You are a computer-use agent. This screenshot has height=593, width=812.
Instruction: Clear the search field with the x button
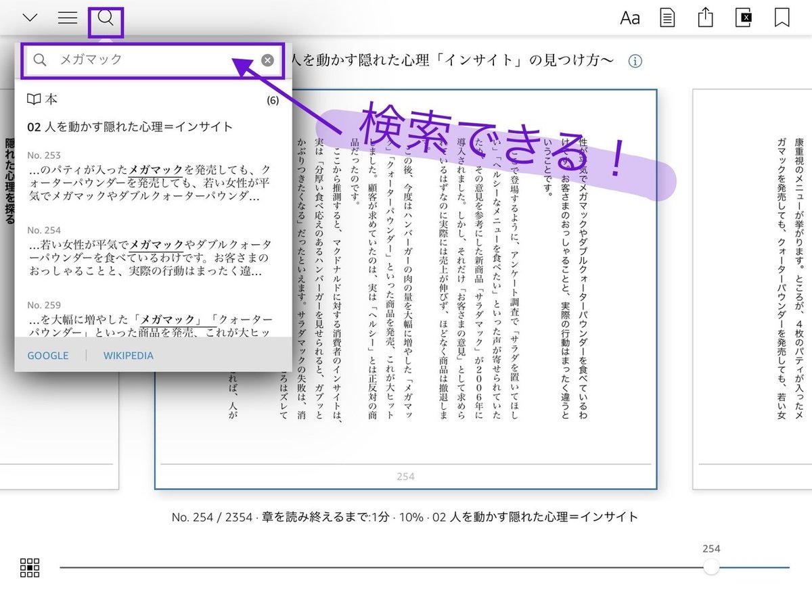(268, 60)
